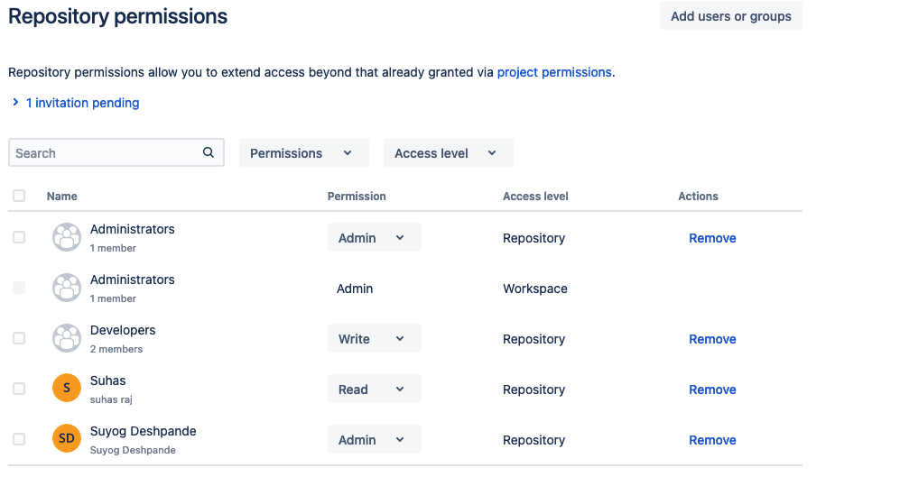
Task: Open the Read permission dropdown for Suhas
Action: (374, 390)
